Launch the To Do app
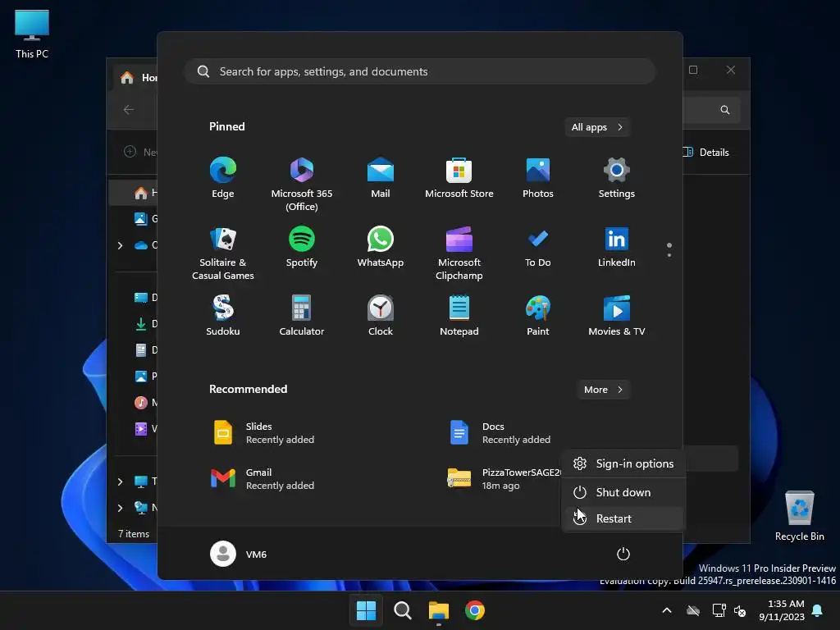 point(538,248)
